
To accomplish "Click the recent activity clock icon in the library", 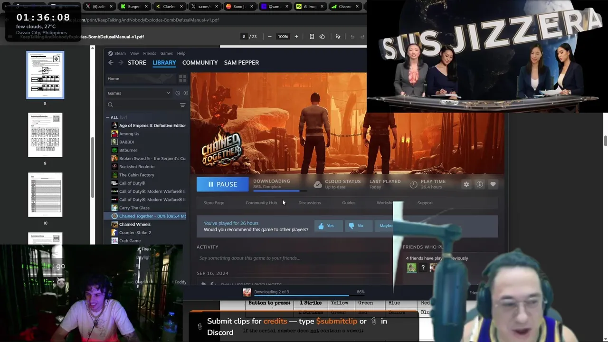I will tap(178, 93).
